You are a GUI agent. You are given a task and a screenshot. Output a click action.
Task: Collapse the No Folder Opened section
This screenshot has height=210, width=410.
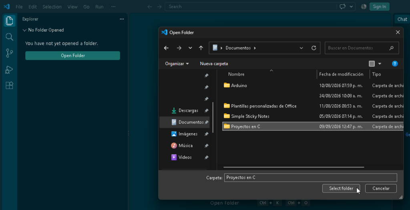(x=24, y=30)
